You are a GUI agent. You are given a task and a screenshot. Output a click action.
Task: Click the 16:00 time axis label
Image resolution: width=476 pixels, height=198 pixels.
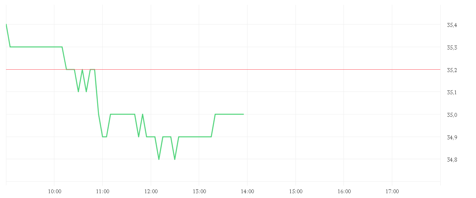tap(344, 192)
